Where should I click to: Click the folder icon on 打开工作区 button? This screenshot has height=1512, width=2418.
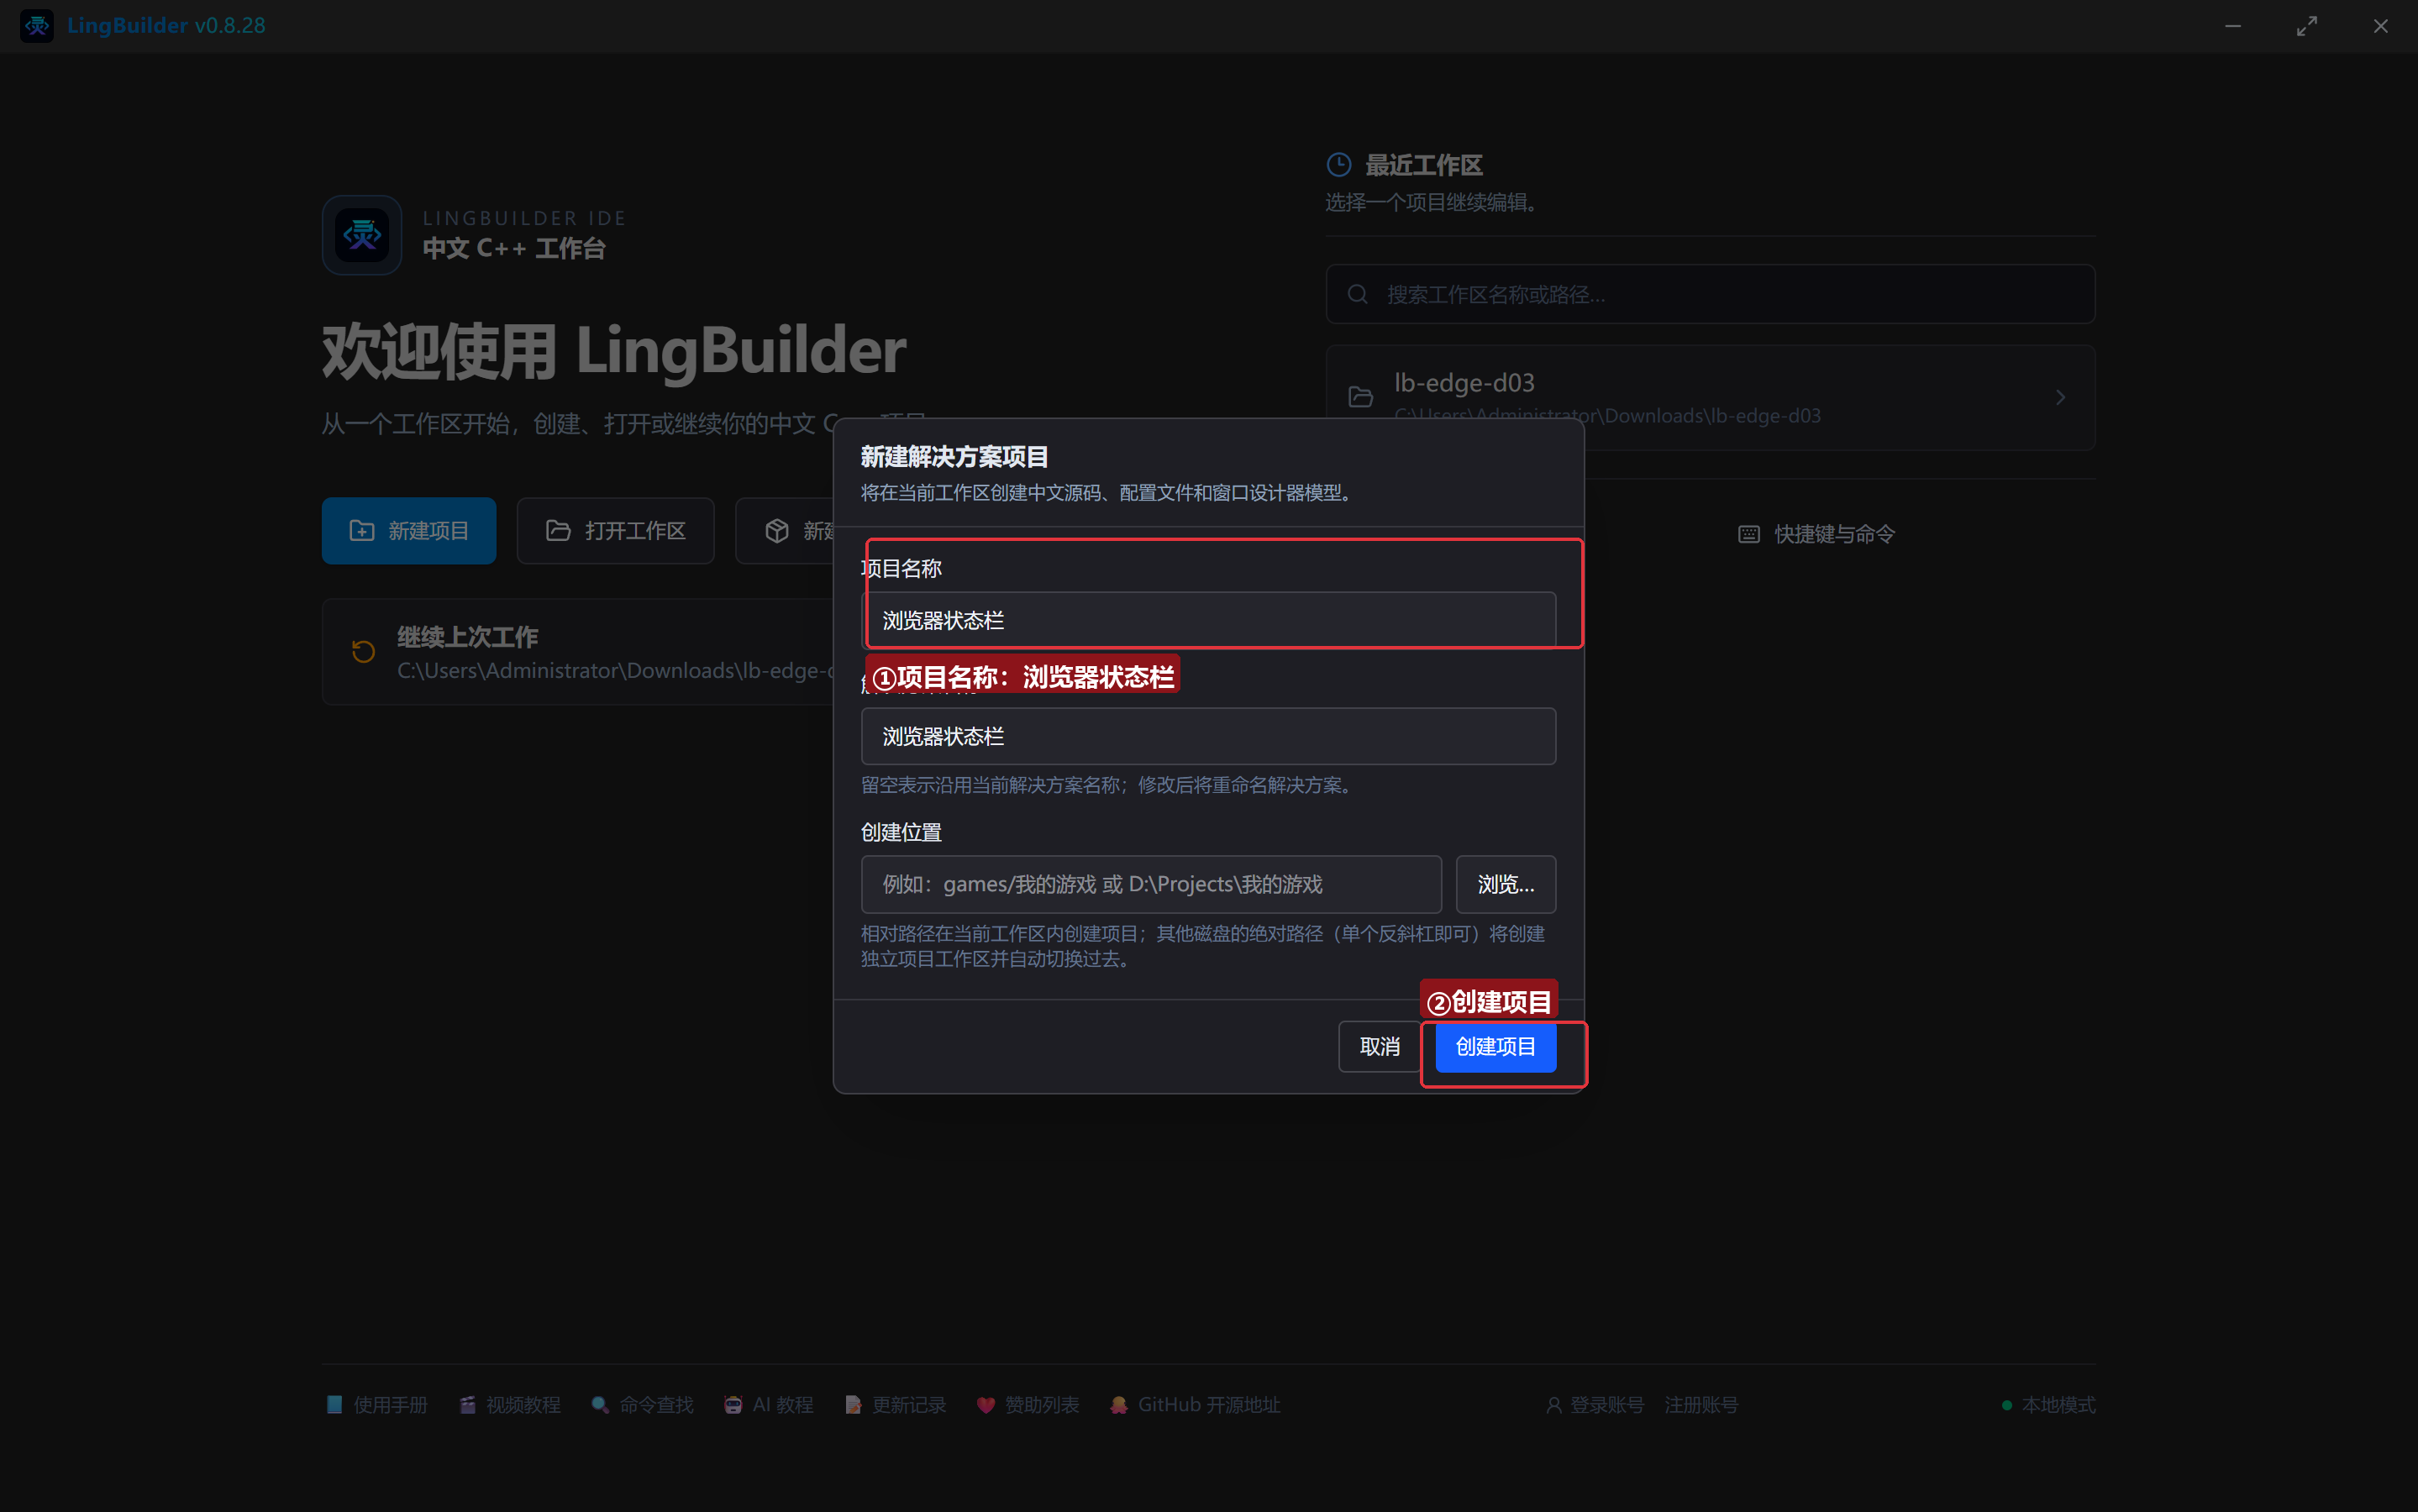pyautogui.click(x=558, y=531)
